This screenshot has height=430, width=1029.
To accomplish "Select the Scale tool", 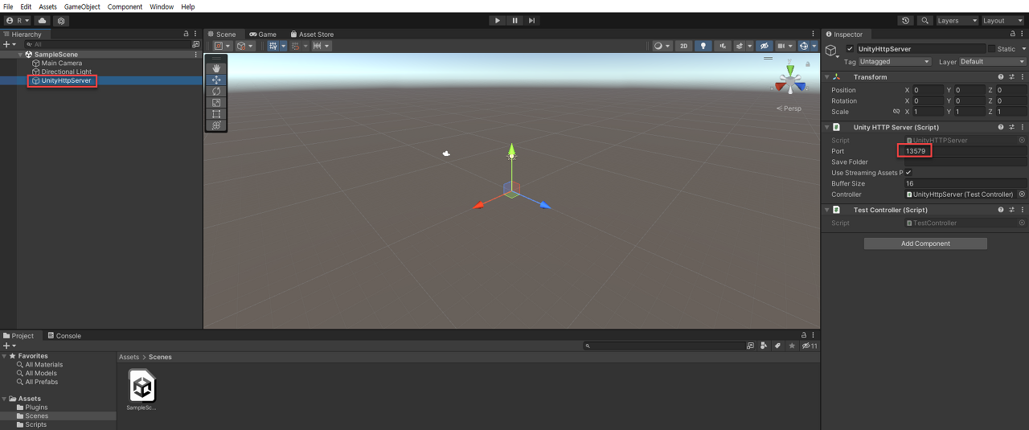I will point(216,103).
